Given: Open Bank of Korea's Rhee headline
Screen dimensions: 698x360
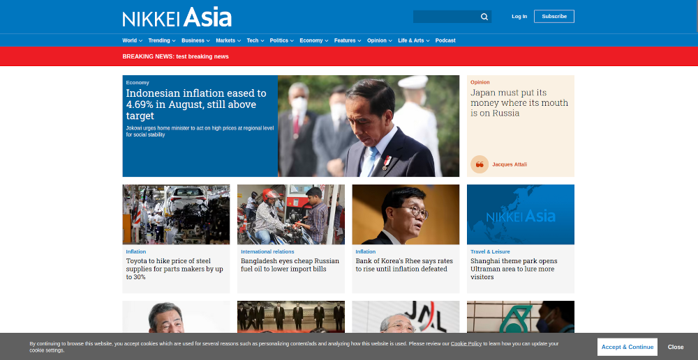Looking at the screenshot, I should tap(404, 265).
